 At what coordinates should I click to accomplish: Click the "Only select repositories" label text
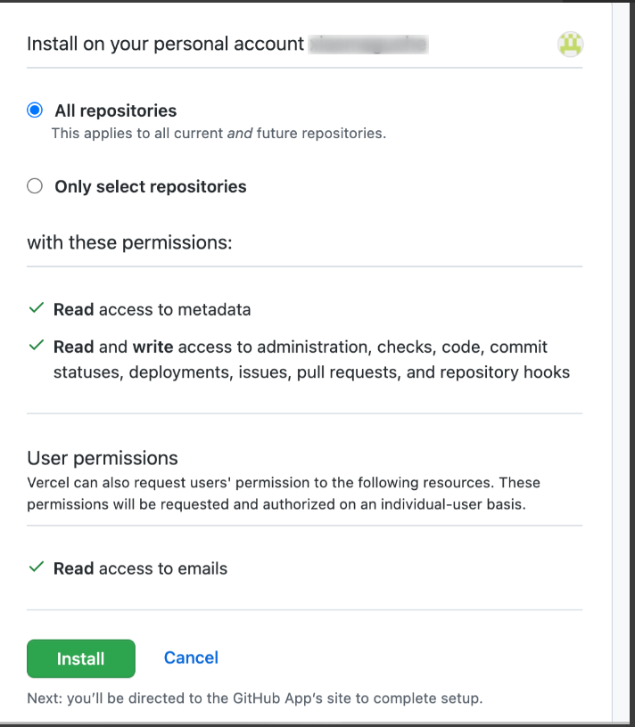[151, 186]
